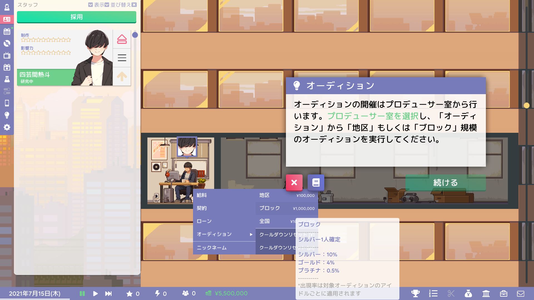Select ニックネーム in the context menu
The image size is (534, 300).
(224, 247)
